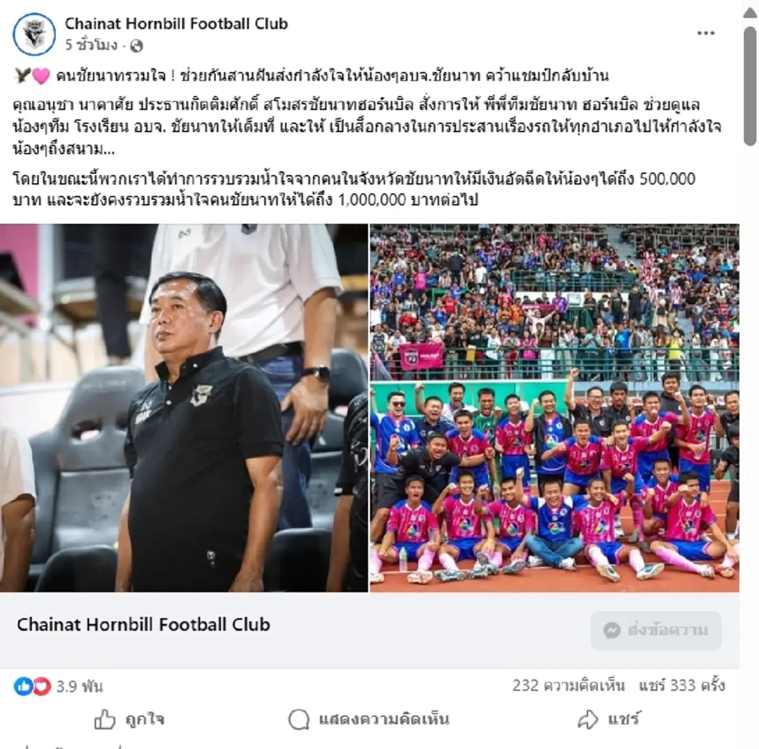Open the team celebration photo
The image size is (759, 749).
(x=554, y=408)
